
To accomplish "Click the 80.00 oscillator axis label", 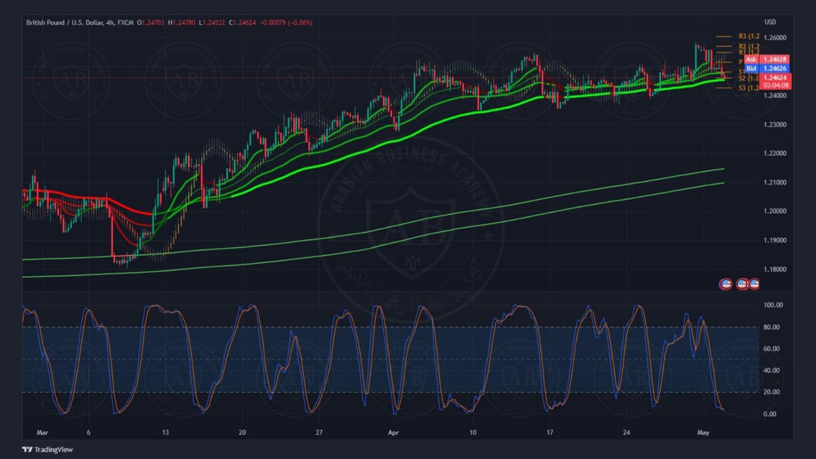I will [x=771, y=327].
